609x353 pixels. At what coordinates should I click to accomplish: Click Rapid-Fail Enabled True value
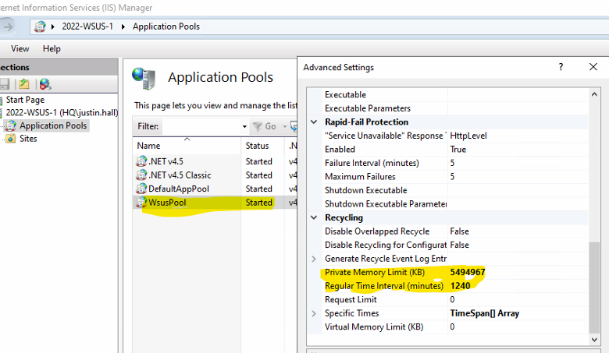coord(458,149)
